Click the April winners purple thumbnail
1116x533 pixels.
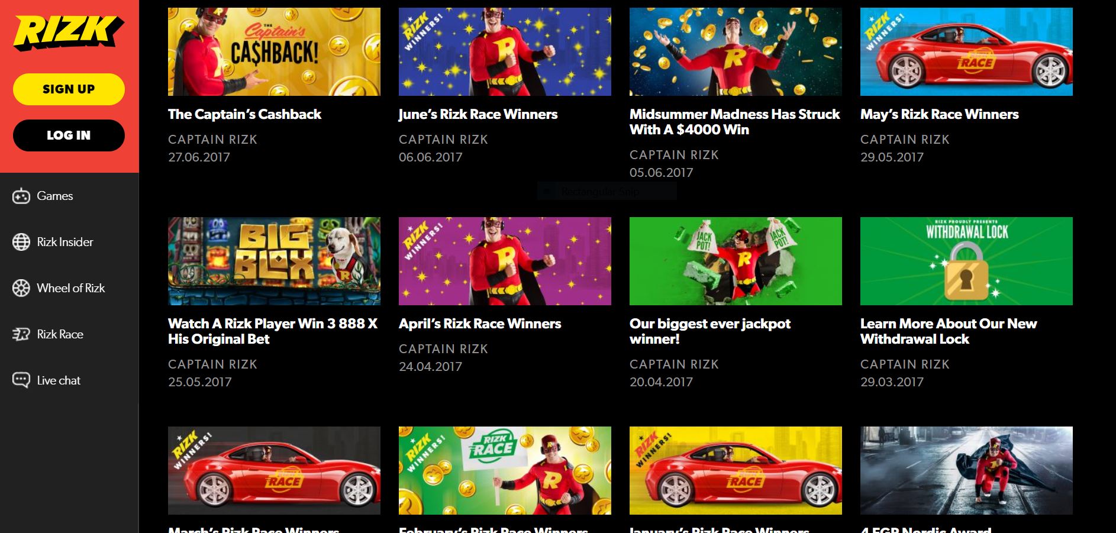click(x=505, y=261)
